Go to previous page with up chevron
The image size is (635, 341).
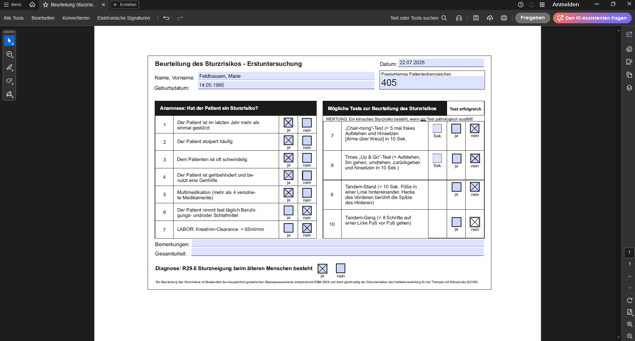[629, 276]
